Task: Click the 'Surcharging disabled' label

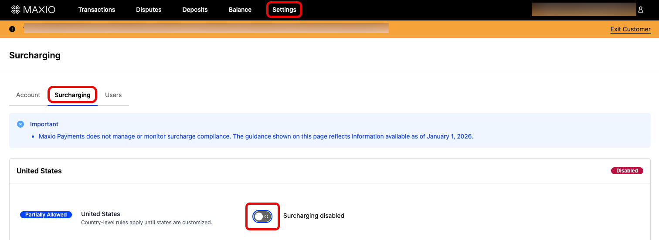Action: [x=314, y=216]
